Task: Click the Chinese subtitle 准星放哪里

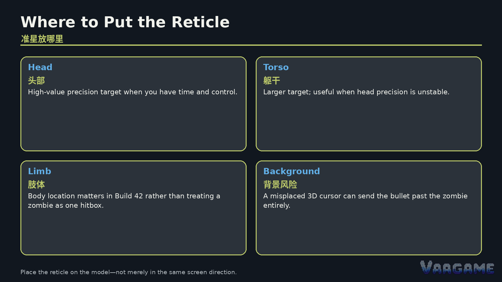Action: tap(42, 39)
